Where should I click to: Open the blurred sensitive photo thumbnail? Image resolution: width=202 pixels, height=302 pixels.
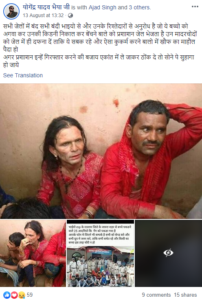(x=168, y=253)
